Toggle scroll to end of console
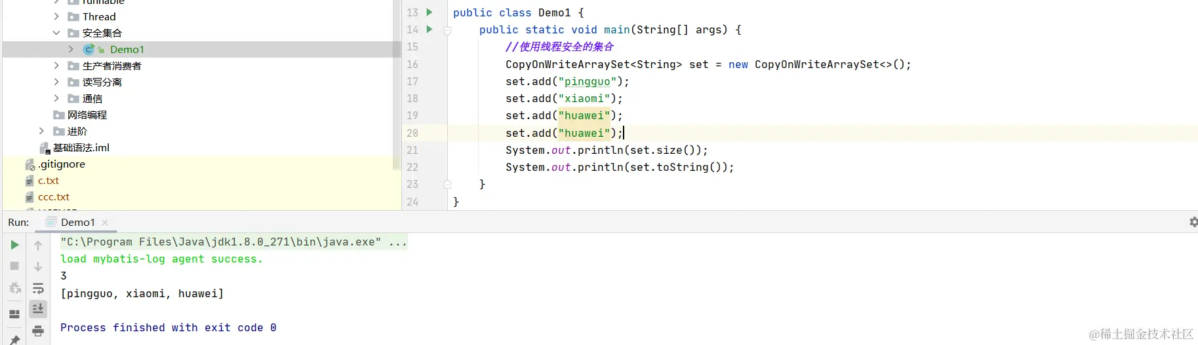1198x345 pixels. [38, 308]
